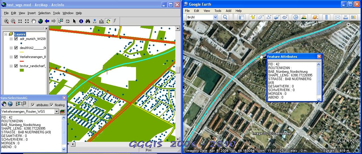Screen dimensions: 362x154
Task: Click the Full Extent globe icon
Action: [40, 21]
